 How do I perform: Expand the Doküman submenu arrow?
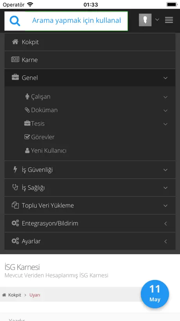pyautogui.click(x=166, y=111)
